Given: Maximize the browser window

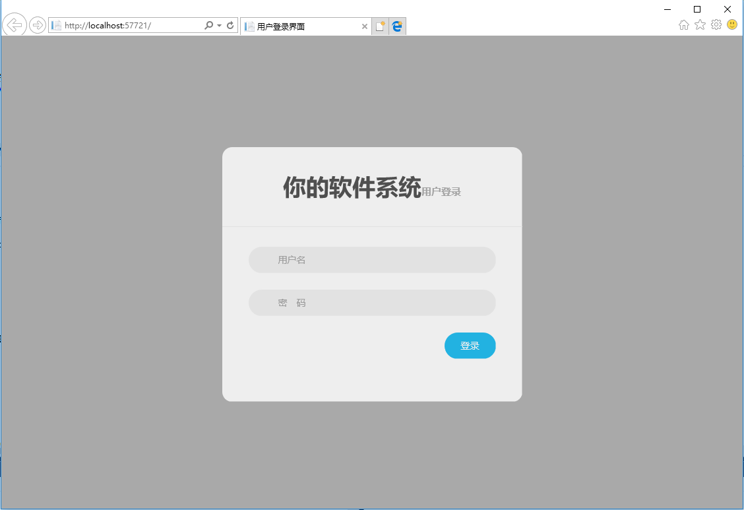Looking at the screenshot, I should (697, 9).
